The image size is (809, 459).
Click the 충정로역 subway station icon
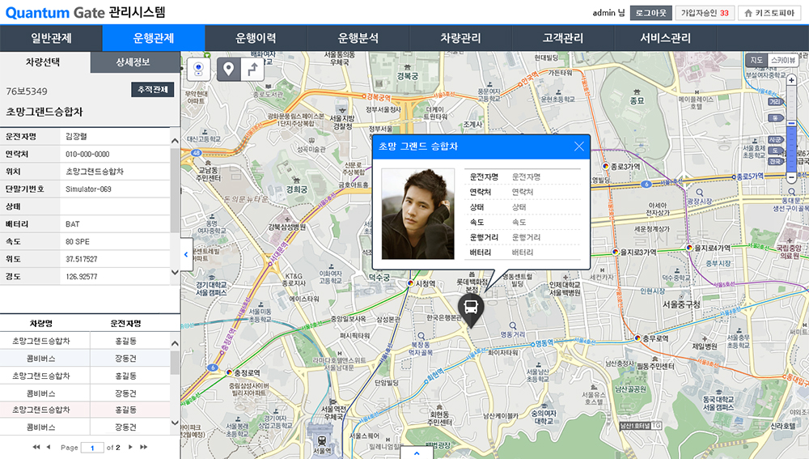click(229, 372)
